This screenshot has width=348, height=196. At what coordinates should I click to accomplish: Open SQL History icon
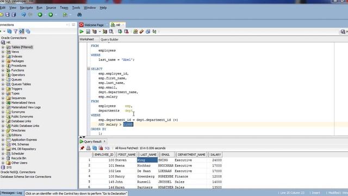click(148, 32)
